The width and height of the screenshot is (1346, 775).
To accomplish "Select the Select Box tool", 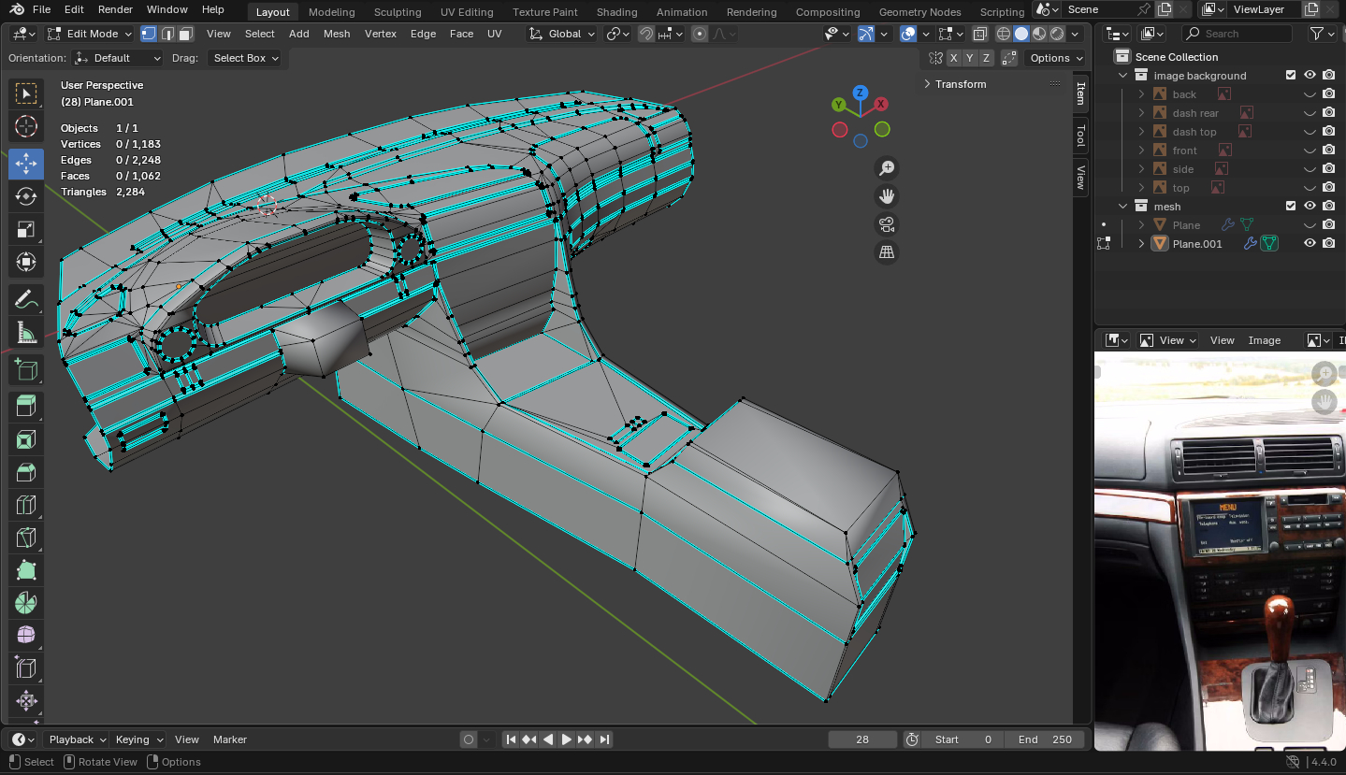I will 26,93.
